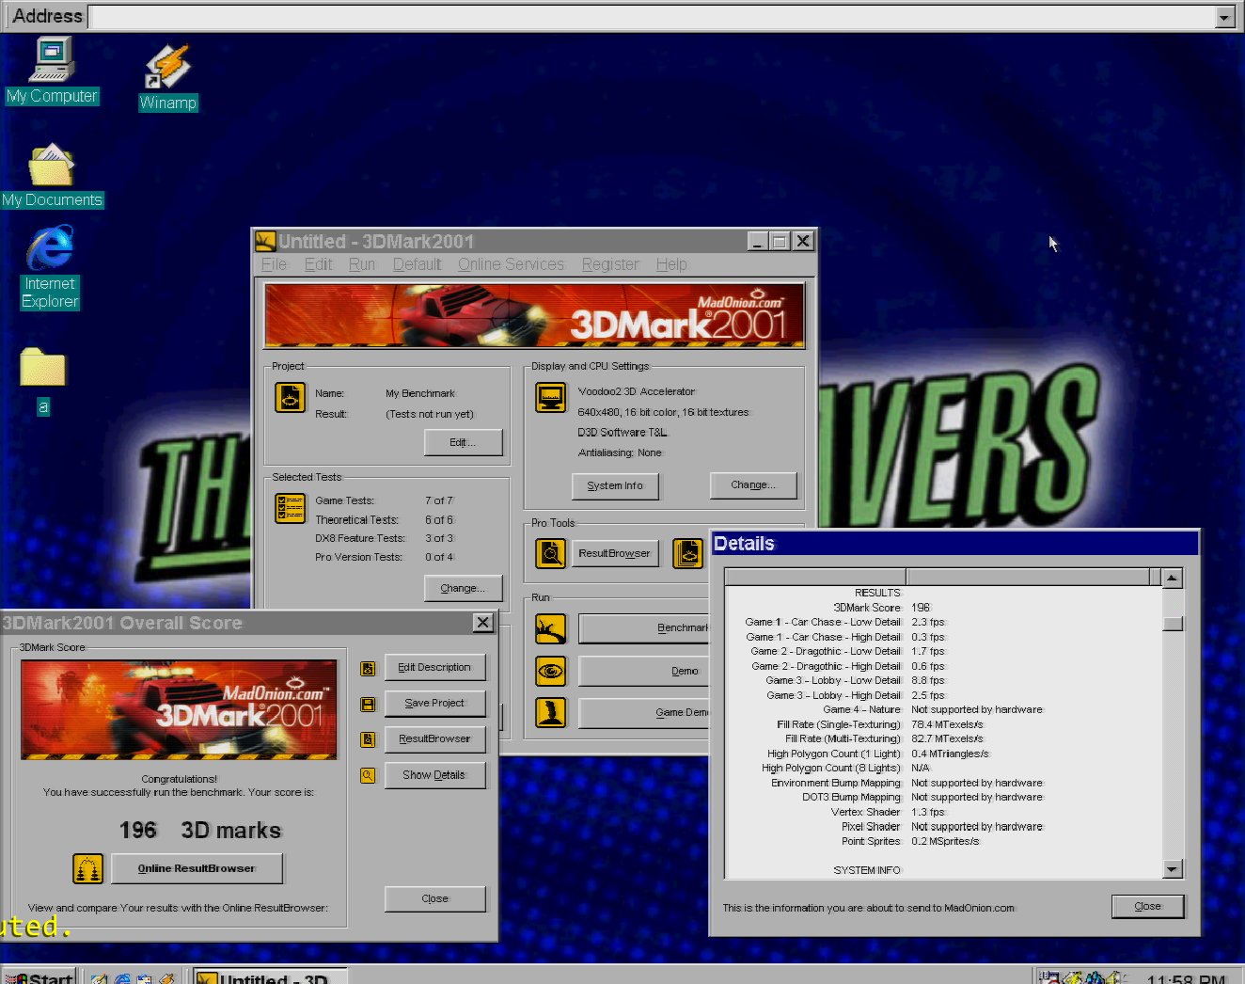1245x984 pixels.
Task: Click the second Pro Tools icon beside ResultBrowser
Action: [688, 553]
